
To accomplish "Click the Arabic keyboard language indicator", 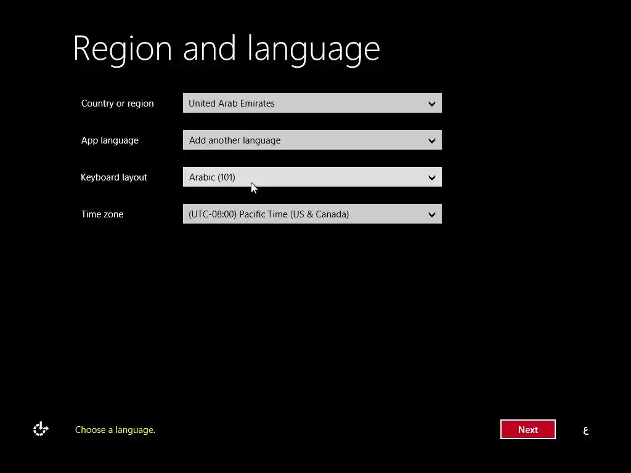I will (586, 431).
